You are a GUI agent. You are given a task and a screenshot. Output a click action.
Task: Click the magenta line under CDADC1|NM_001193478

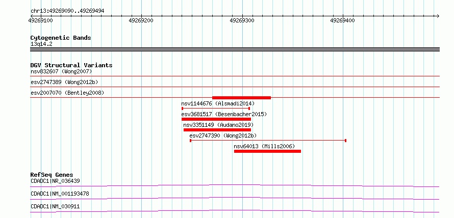pos(235,198)
